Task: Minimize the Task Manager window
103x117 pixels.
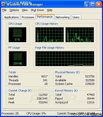Action: (87, 4)
